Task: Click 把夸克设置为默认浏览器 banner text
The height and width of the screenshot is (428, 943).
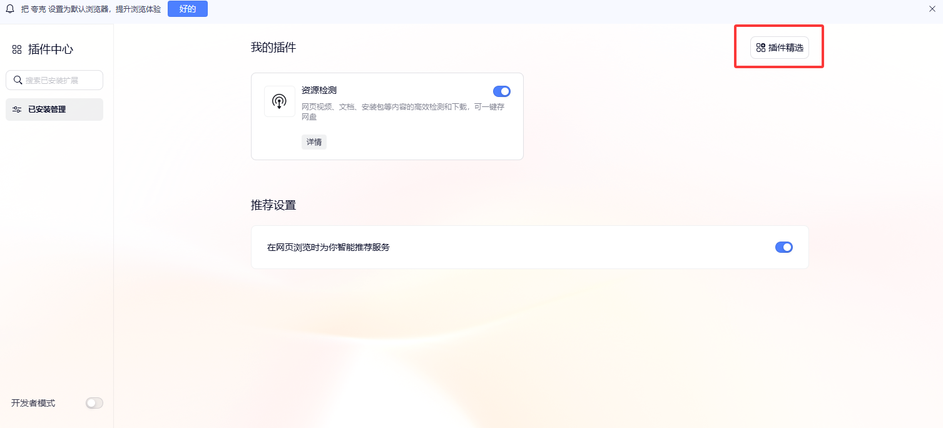Action: click(91, 9)
